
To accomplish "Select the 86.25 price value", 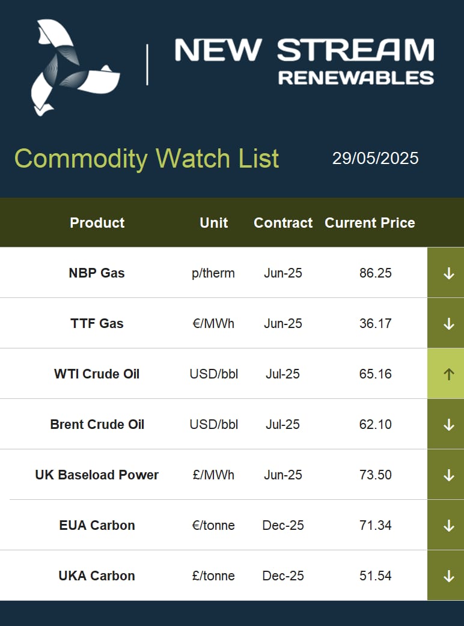I will click(376, 273).
